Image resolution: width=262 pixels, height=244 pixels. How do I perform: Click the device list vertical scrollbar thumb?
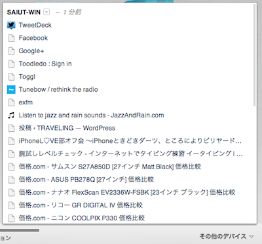255,55
